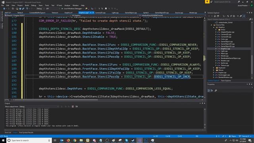This screenshot has width=254, height=143.
Task: Toggle word wrap icon in Output toolbar
Action: point(77,106)
